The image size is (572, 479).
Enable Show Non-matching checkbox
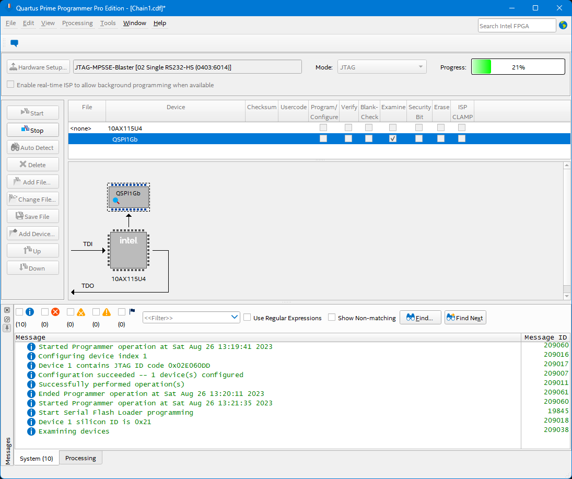[332, 318]
